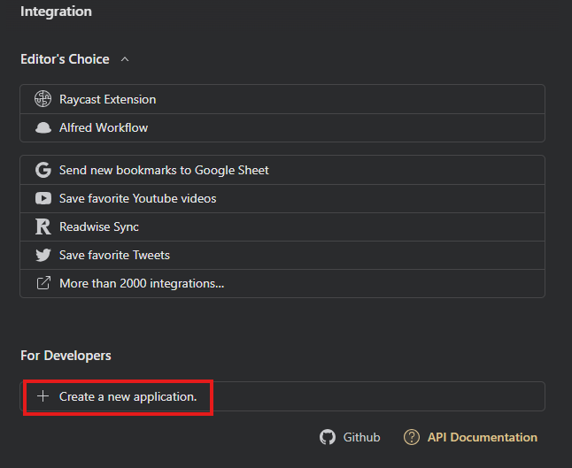Click the YouTube play icon
The width and height of the screenshot is (572, 468).
click(43, 198)
